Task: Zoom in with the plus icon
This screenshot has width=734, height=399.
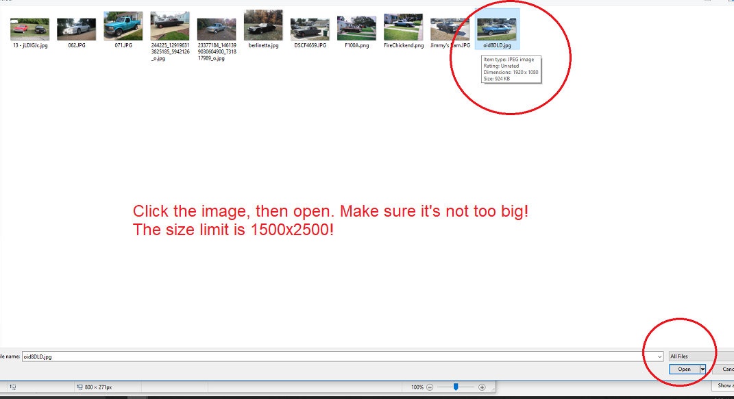Action: click(482, 387)
